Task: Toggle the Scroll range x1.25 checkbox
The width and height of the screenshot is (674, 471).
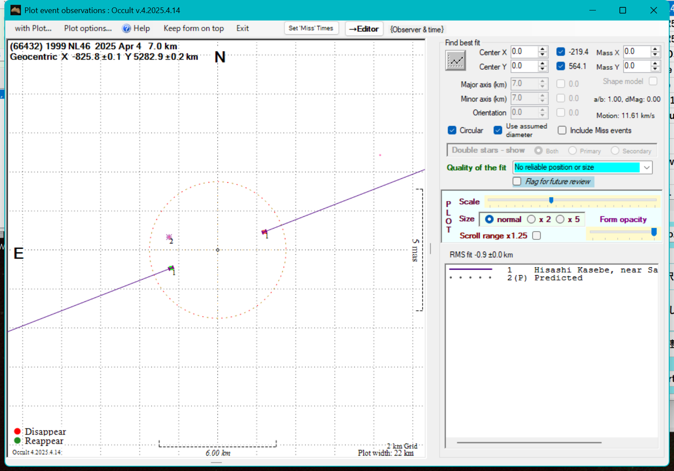Action: point(537,235)
